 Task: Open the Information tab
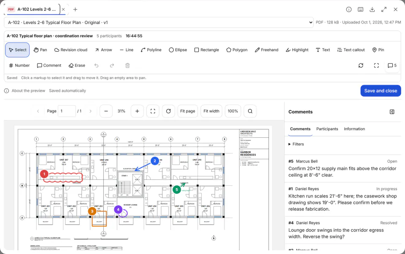354,129
